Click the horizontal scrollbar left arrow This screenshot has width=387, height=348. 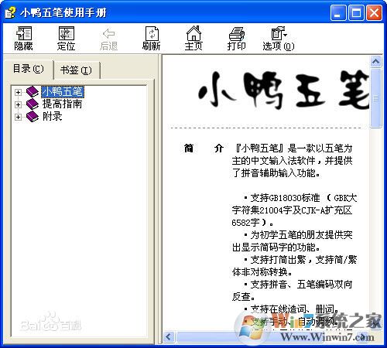pyautogui.click(x=169, y=336)
